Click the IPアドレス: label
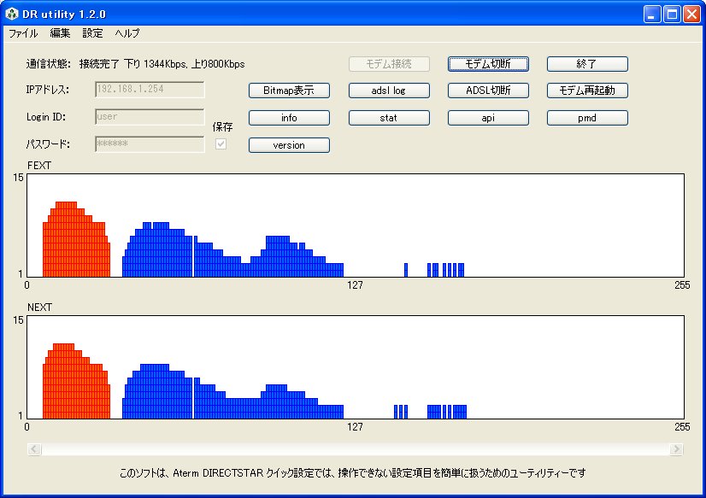The width and height of the screenshot is (706, 498). point(48,90)
